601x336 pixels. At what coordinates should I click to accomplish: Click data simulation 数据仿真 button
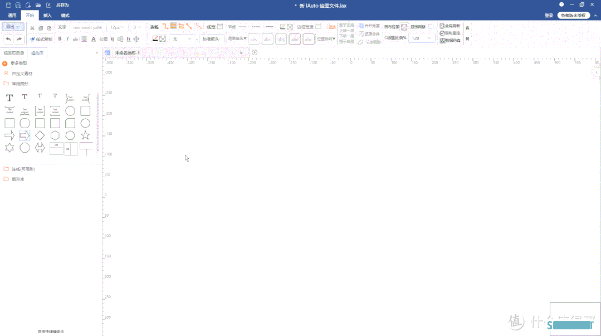click(450, 40)
